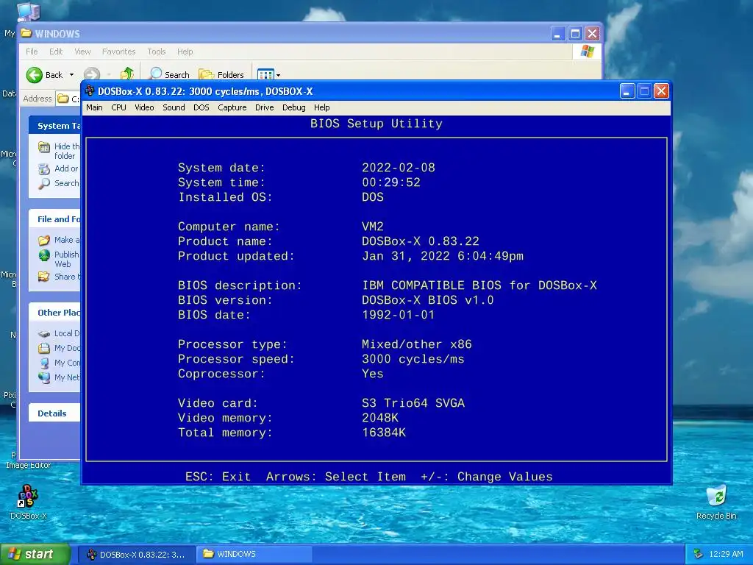The height and width of the screenshot is (565, 753).
Task: Close the DOSBox-X window
Action: click(x=661, y=90)
